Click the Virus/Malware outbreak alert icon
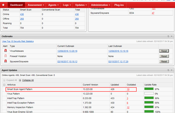 pyautogui.click(x=5, y=51)
